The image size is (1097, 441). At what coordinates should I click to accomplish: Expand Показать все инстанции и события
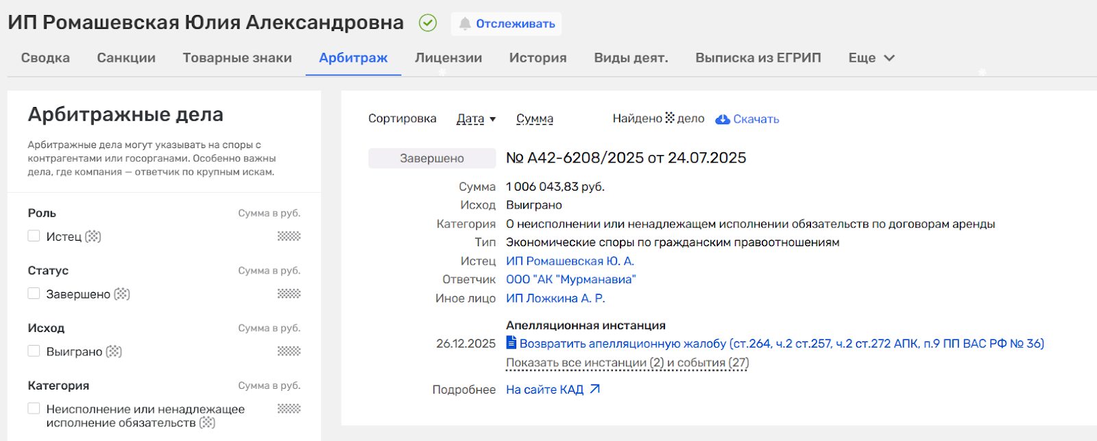627,363
